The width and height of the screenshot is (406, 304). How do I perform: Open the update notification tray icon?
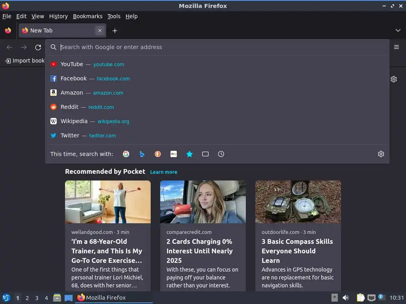382,297
